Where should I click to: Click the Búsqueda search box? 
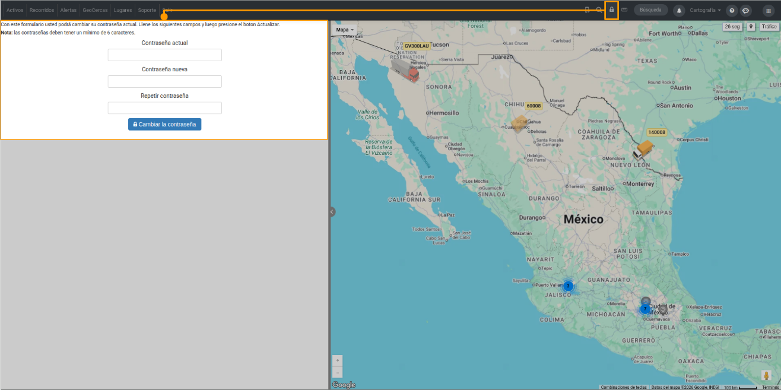click(x=650, y=10)
